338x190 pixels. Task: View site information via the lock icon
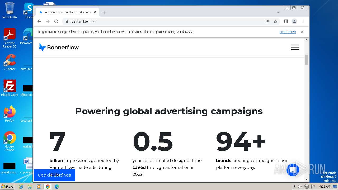point(67,22)
